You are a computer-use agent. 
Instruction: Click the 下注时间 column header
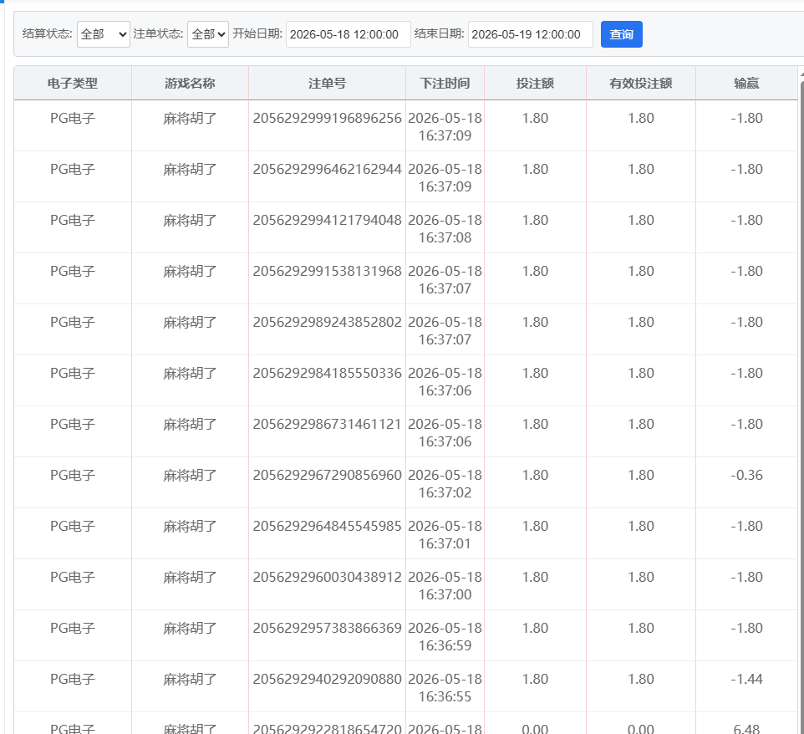pyautogui.click(x=445, y=83)
